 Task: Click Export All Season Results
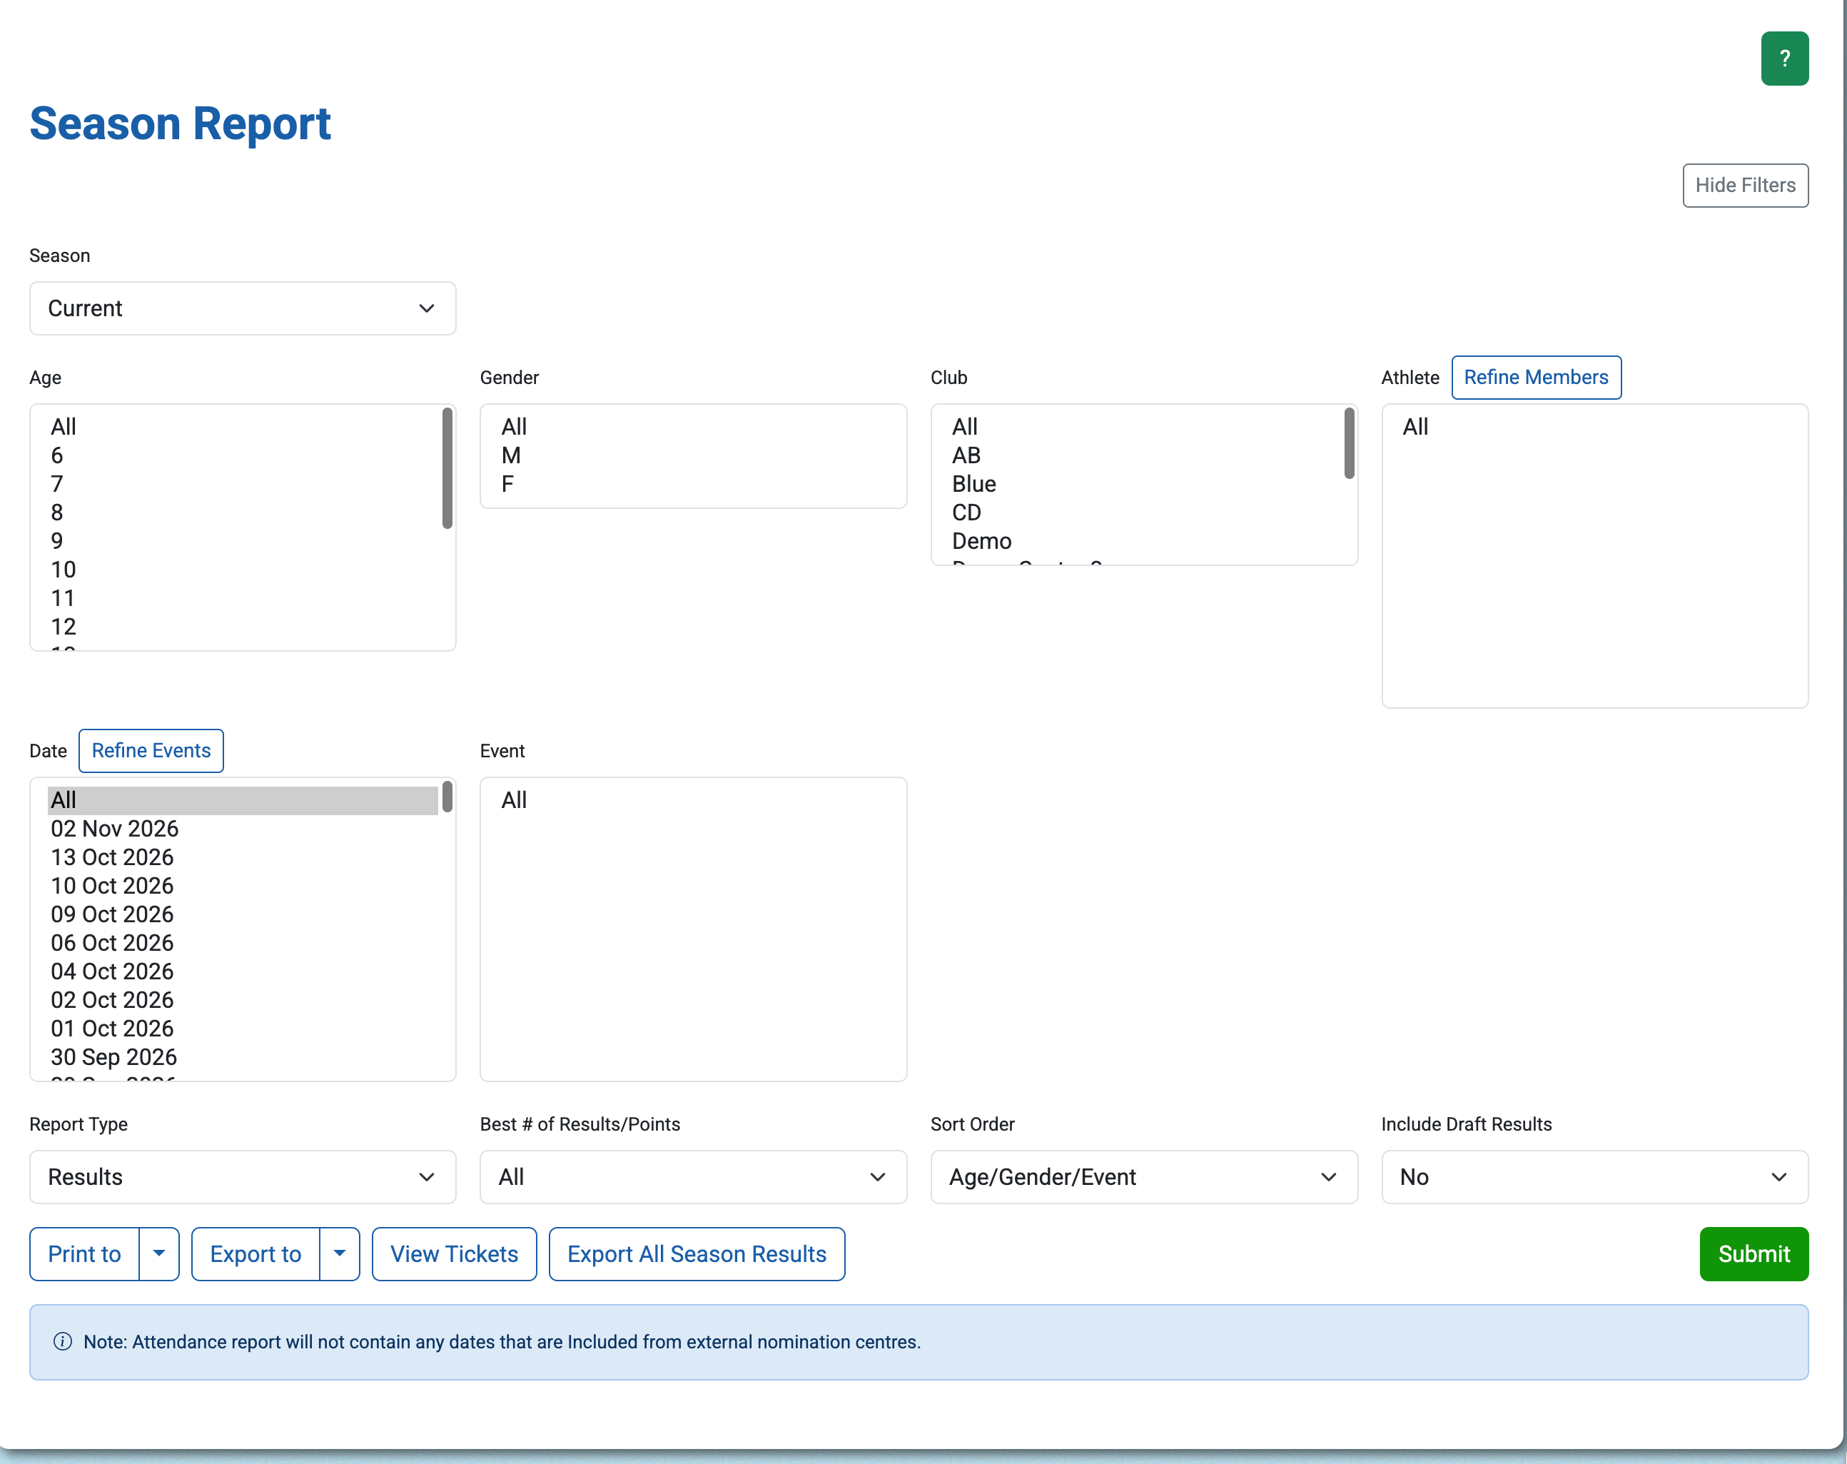[x=697, y=1254]
